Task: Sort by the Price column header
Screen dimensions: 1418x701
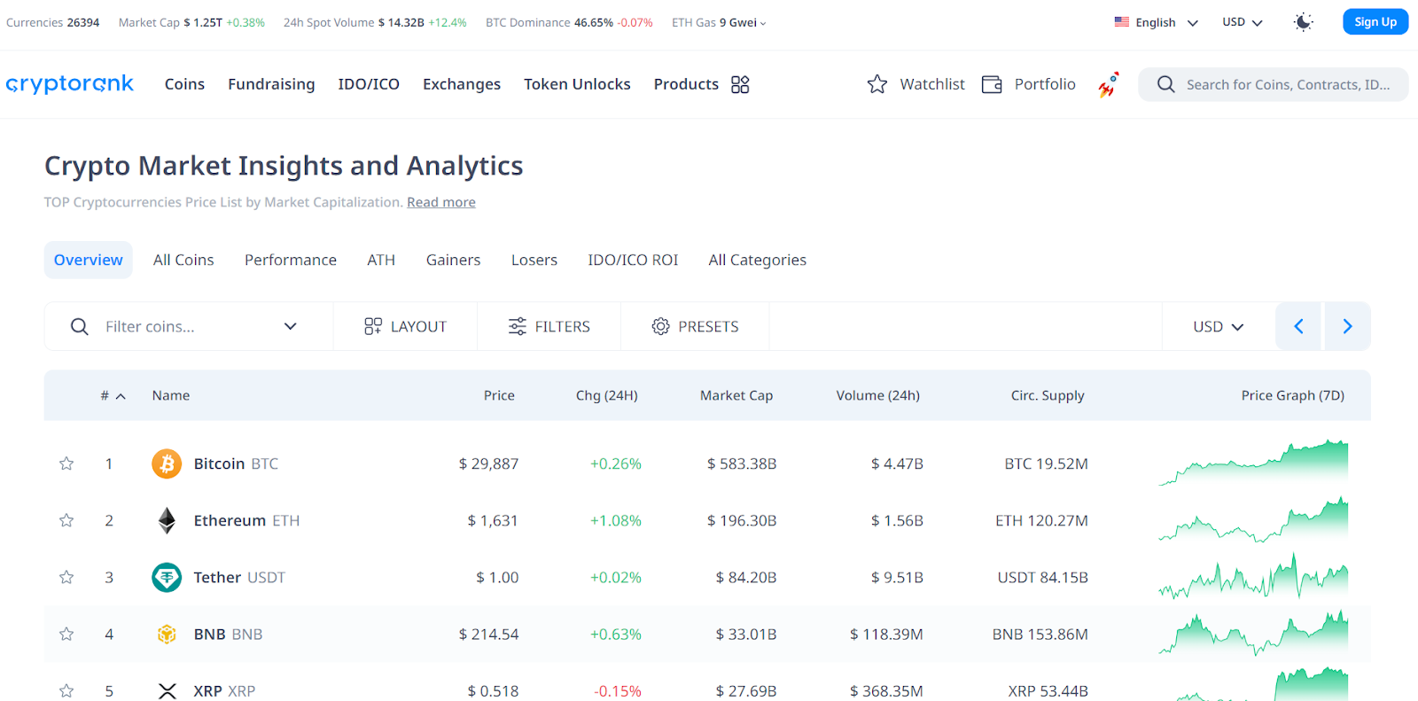Action: tap(499, 395)
